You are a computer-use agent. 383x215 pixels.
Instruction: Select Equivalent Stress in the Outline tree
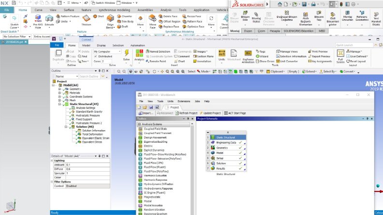click(x=92, y=142)
